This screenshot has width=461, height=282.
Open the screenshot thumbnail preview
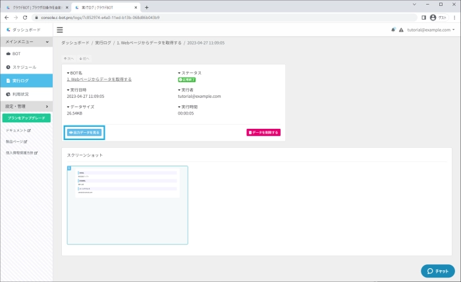pos(127,204)
